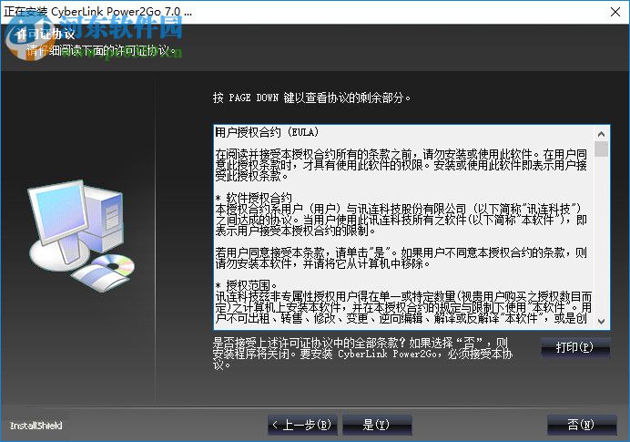Click the EULA scrollbar down arrow
Screen dimensions: 630x442
(601, 322)
